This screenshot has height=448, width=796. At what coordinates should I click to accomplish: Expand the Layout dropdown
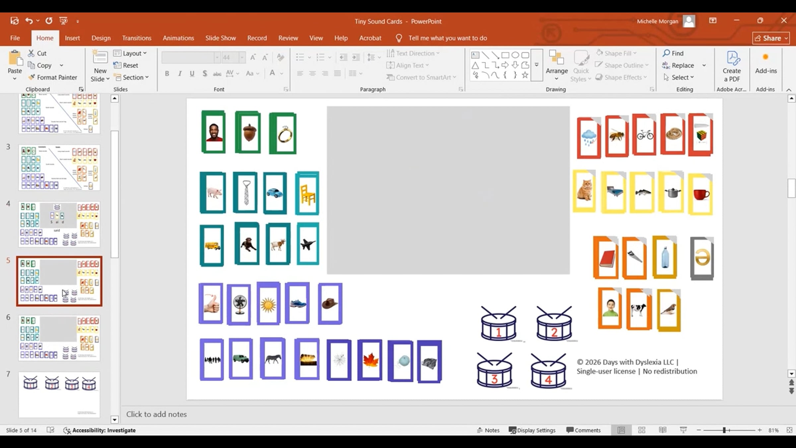[x=130, y=53]
